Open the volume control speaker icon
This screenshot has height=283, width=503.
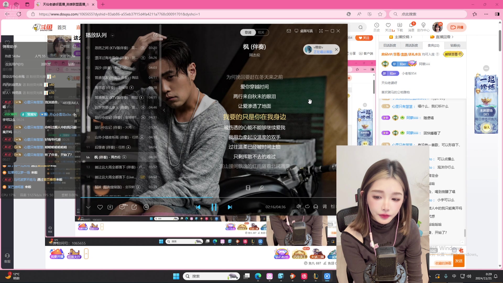299,206
